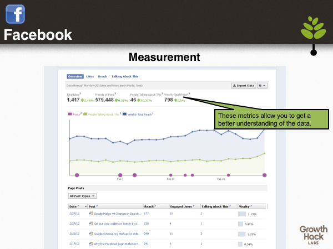333x249 pixels.
Task: Click the purple post marker at Feb 7
Action: pos(120,175)
